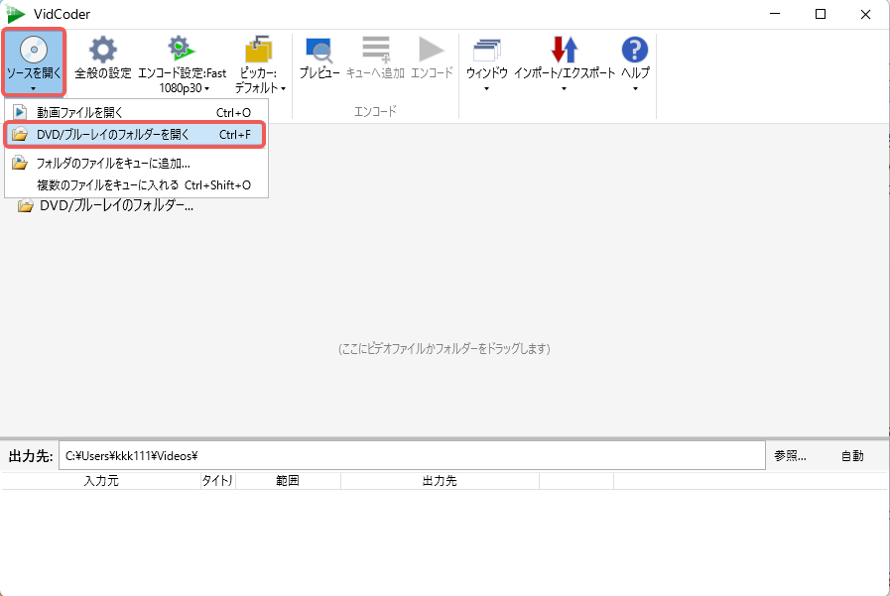Select 'フォルダのファイルをキューに追加...' menu item
The image size is (890, 596).
pos(112,163)
